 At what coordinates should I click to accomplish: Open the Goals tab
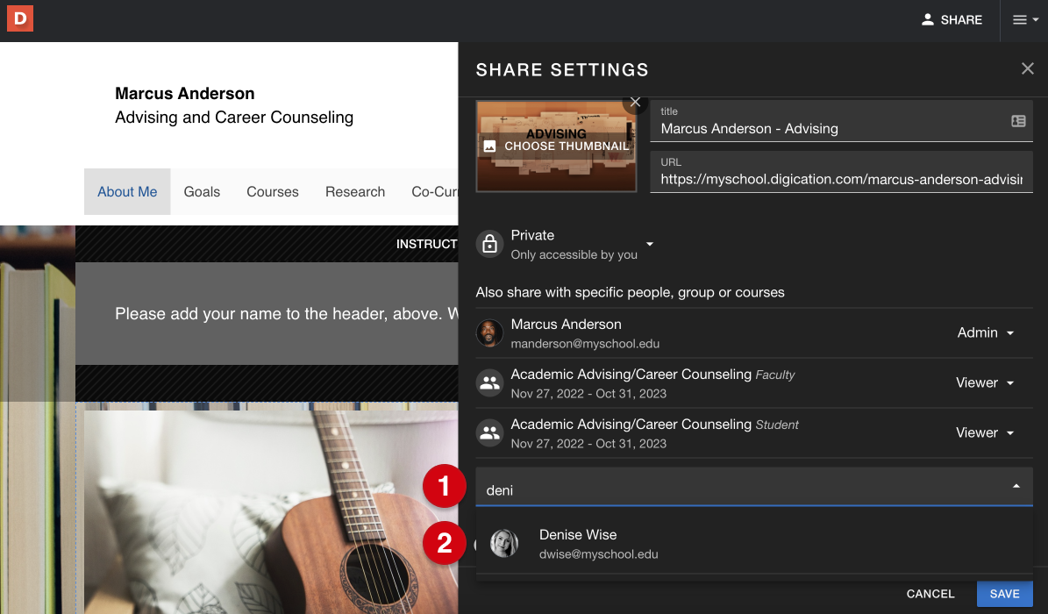(202, 192)
